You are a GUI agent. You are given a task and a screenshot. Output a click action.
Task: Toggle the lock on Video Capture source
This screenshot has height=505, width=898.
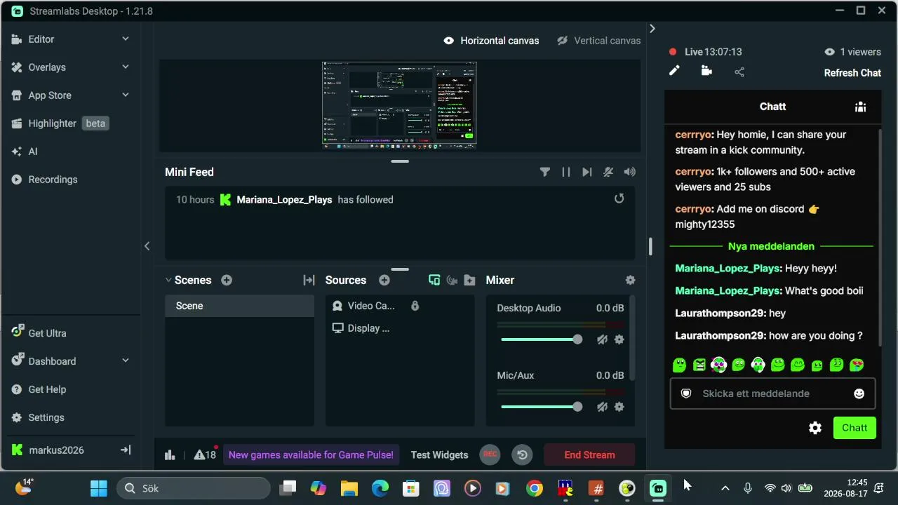click(x=415, y=306)
